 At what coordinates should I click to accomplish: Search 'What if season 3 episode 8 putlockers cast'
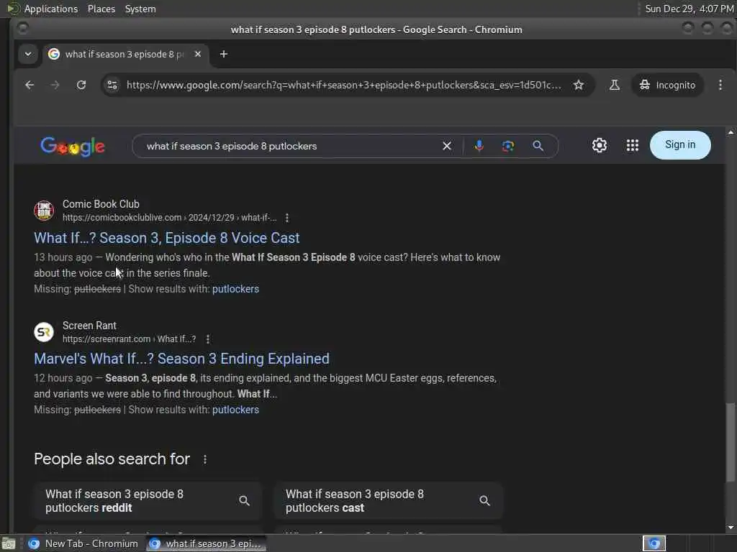point(388,501)
